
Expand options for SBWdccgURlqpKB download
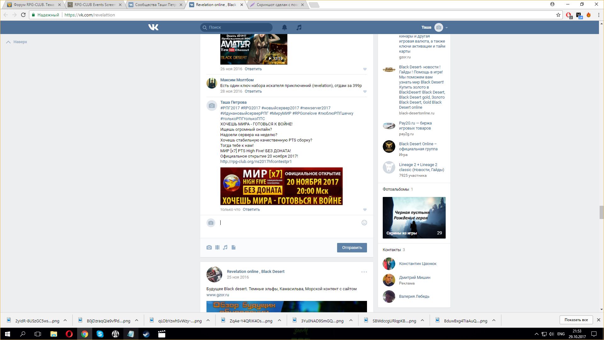click(422, 320)
